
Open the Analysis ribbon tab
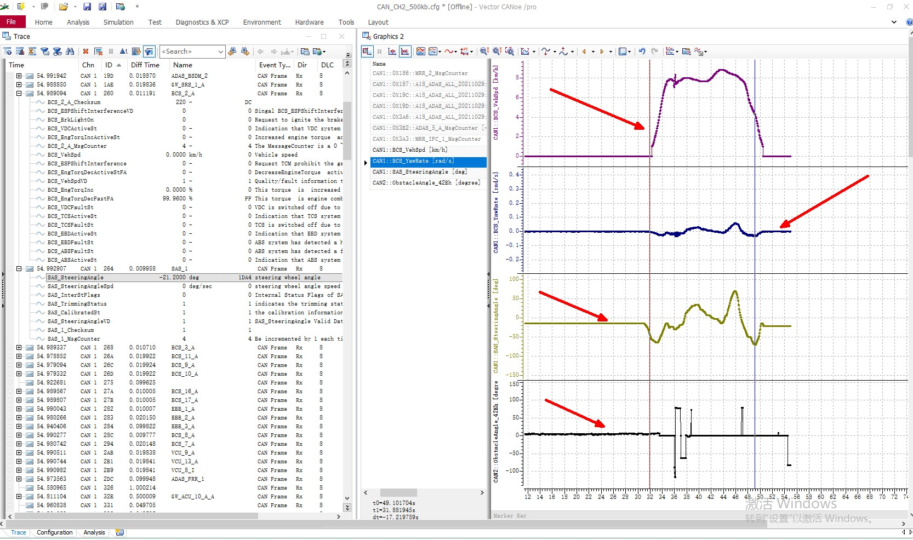click(78, 22)
